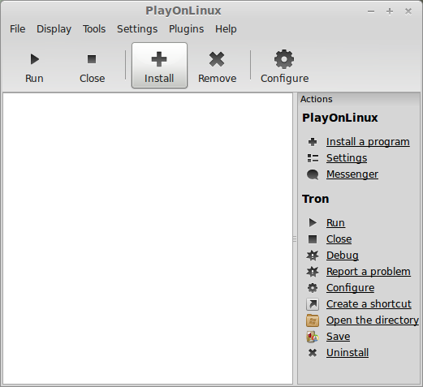Click the stop square icon under Tron
The image size is (423, 387).
(313, 239)
